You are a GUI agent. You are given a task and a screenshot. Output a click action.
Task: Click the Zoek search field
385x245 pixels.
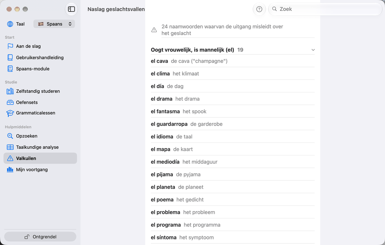point(325,9)
